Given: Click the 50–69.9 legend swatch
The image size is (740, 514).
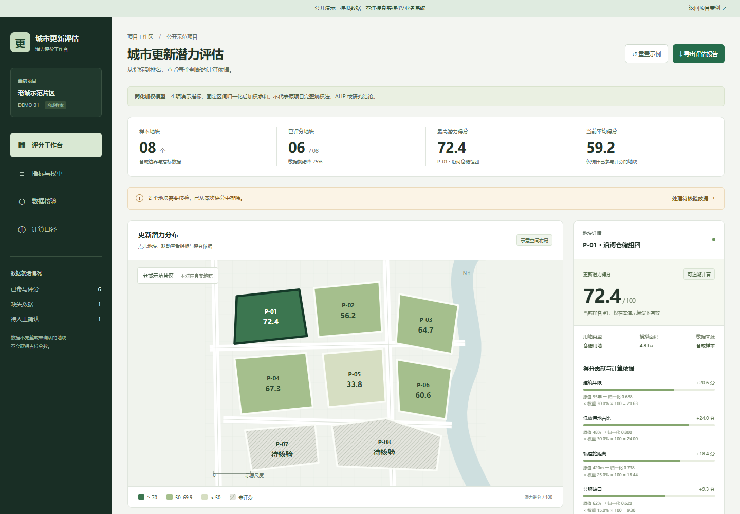Looking at the screenshot, I should pyautogui.click(x=170, y=497).
